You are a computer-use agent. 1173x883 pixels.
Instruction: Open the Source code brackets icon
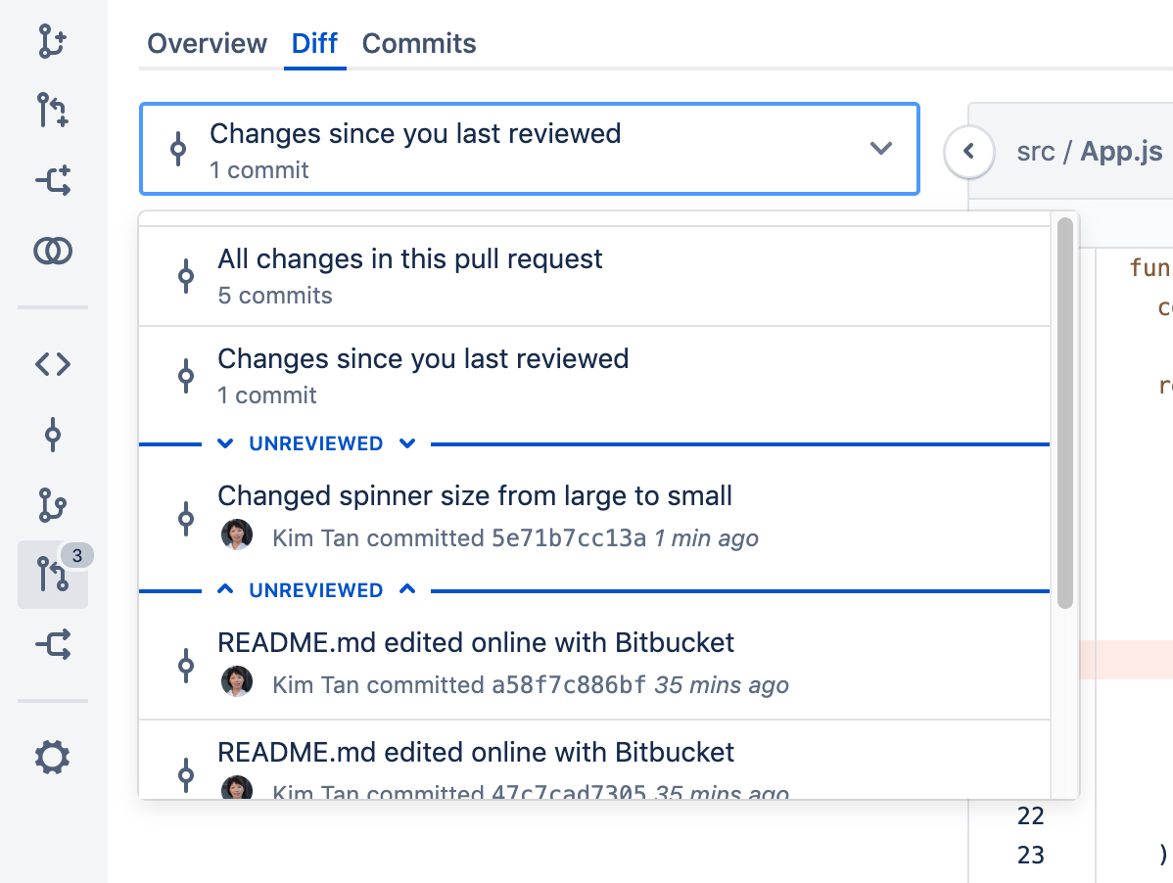coord(53,364)
